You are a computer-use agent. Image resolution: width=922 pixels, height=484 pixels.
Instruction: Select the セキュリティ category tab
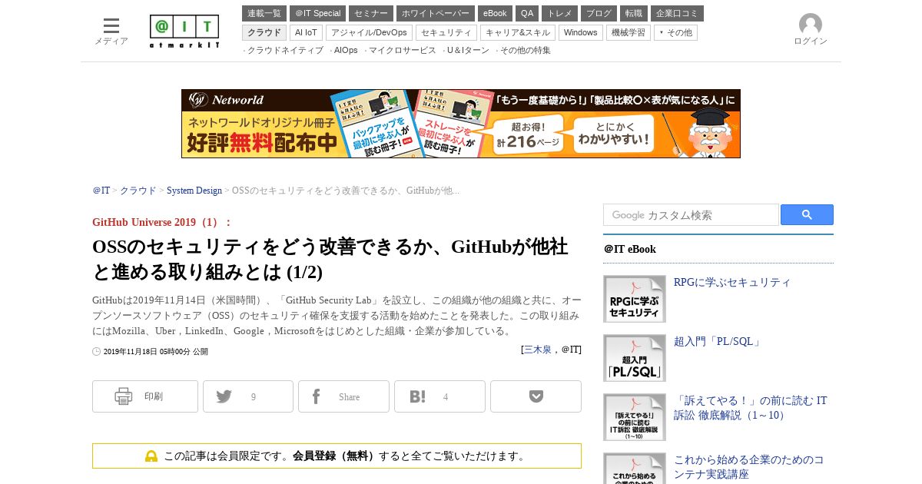(x=446, y=32)
